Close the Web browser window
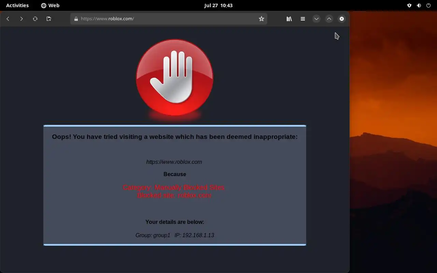 (342, 19)
